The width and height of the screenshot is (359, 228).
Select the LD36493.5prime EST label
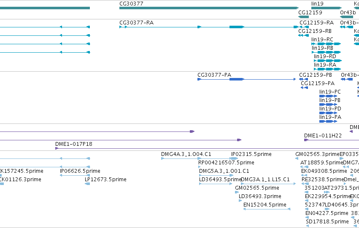point(220,180)
